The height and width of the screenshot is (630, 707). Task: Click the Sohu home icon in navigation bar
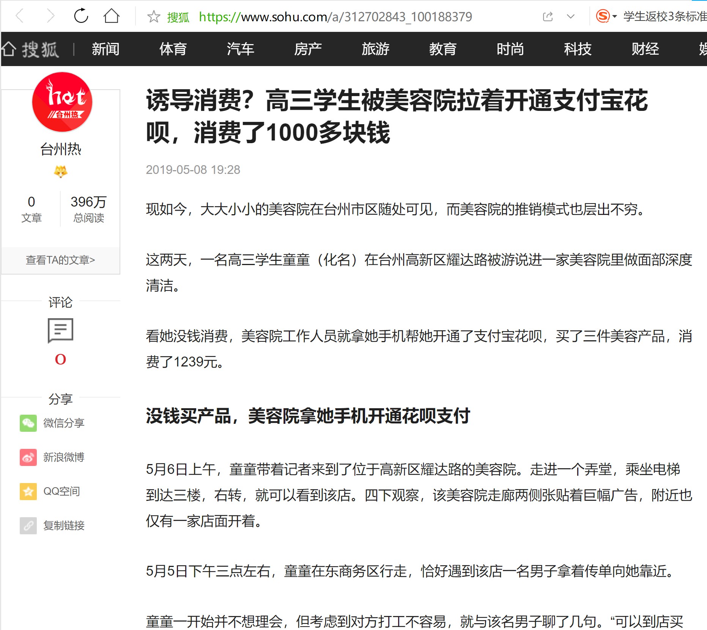[8, 49]
